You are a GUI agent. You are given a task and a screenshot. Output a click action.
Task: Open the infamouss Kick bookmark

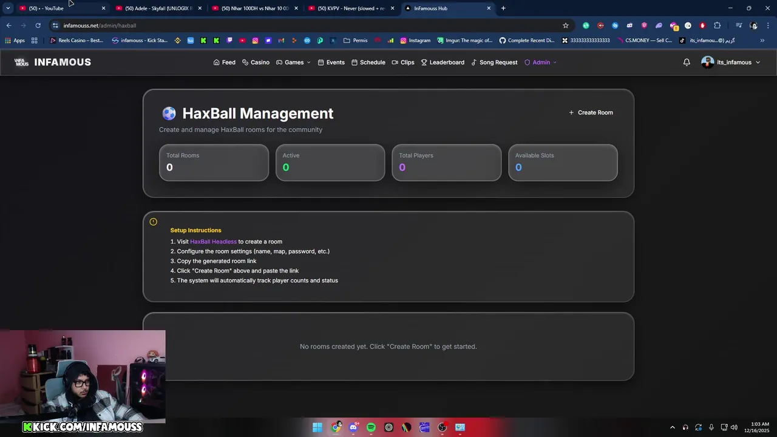click(140, 41)
